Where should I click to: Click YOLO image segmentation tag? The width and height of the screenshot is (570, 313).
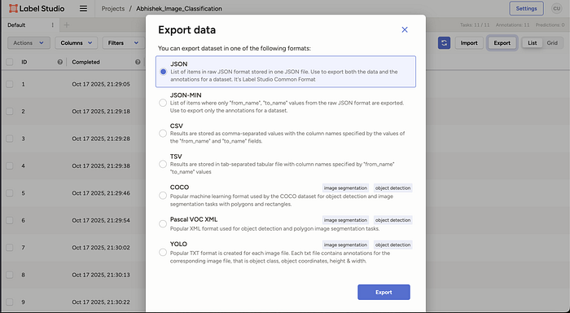[345, 245]
